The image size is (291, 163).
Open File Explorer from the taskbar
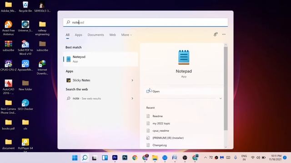tap(155, 158)
